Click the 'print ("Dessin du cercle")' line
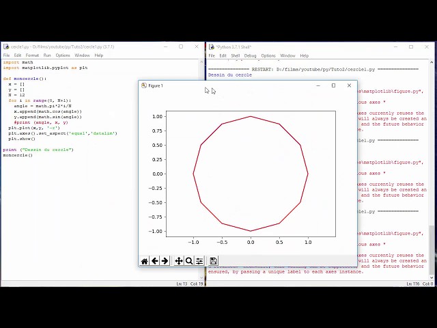Image resolution: width=437 pixels, height=328 pixels. [x=38, y=150]
